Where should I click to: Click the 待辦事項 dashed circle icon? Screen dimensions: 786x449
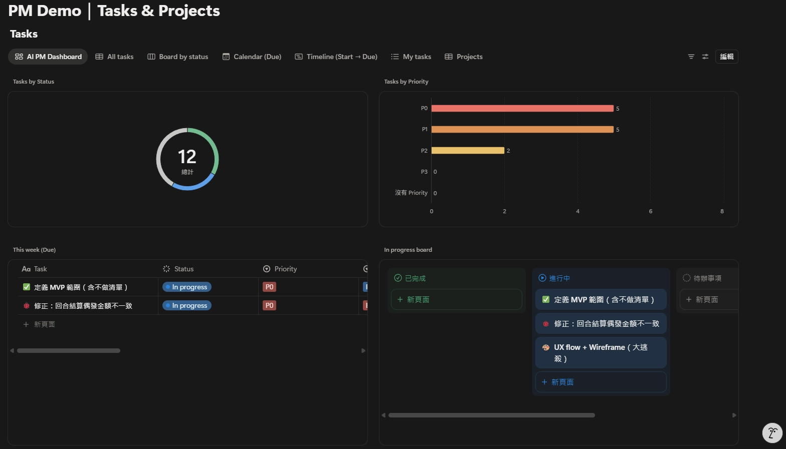pyautogui.click(x=687, y=278)
